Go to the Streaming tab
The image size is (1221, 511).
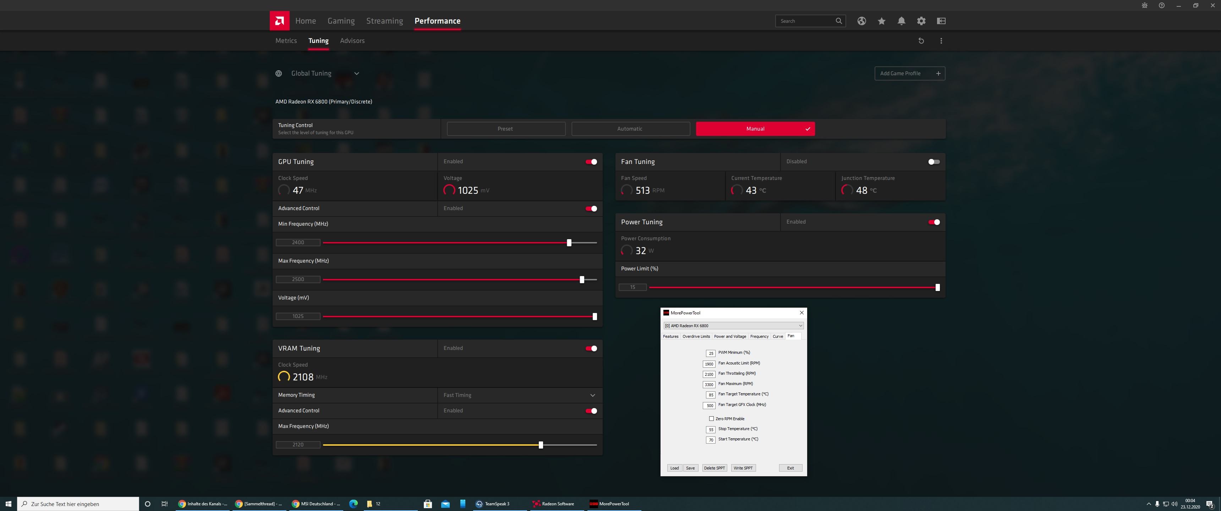384,21
